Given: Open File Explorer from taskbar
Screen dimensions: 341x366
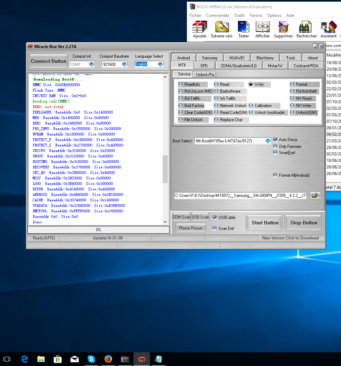Looking at the screenshot, I should click(x=41, y=359).
